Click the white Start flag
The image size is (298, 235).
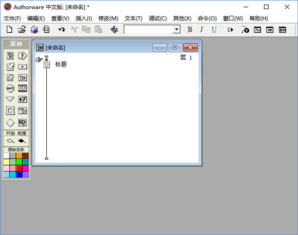pos(10,141)
